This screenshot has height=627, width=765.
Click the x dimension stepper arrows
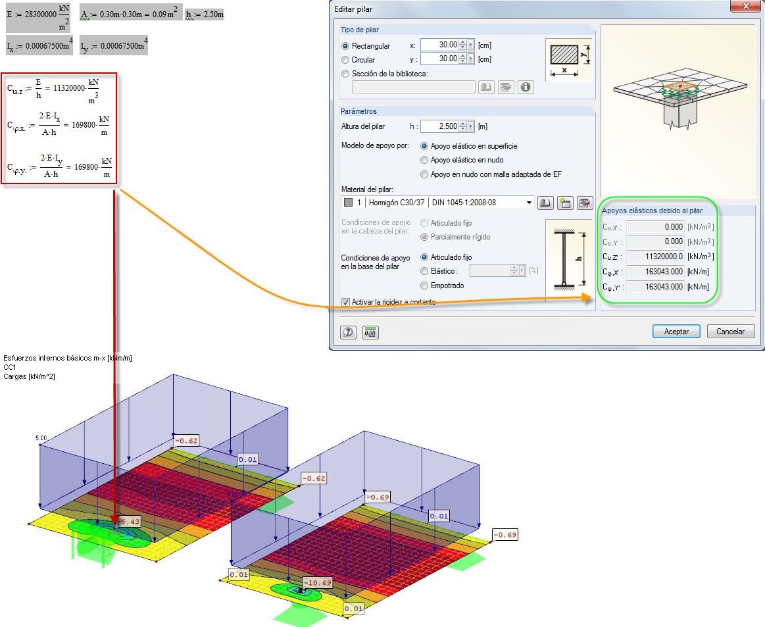[462, 45]
